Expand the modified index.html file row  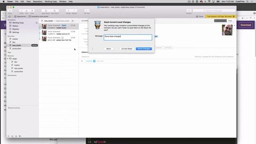click(x=82, y=61)
